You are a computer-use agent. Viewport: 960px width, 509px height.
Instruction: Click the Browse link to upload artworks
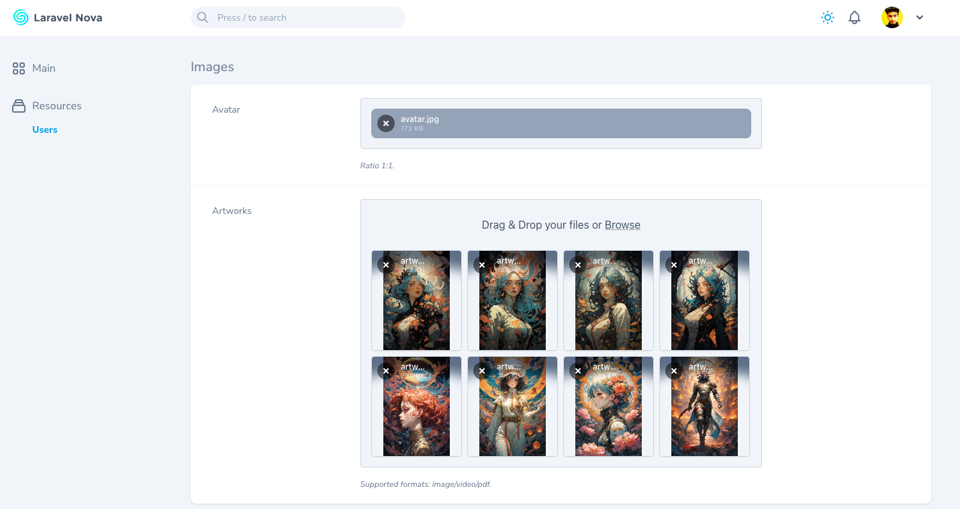[622, 225]
